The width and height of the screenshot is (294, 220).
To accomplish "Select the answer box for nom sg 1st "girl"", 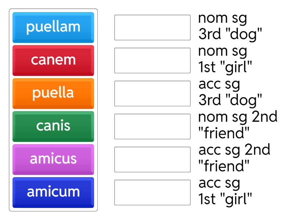I will point(152,60).
